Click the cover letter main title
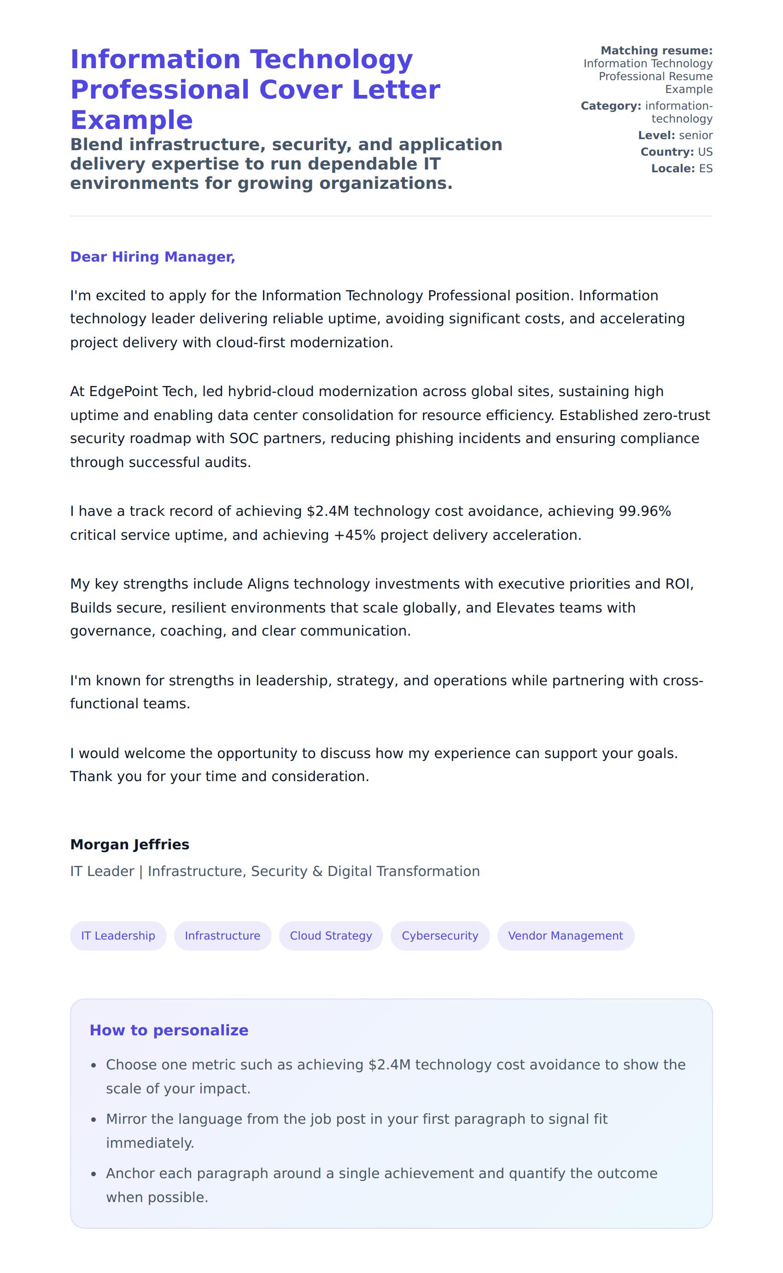This screenshot has height=1273, width=783. pos(255,89)
